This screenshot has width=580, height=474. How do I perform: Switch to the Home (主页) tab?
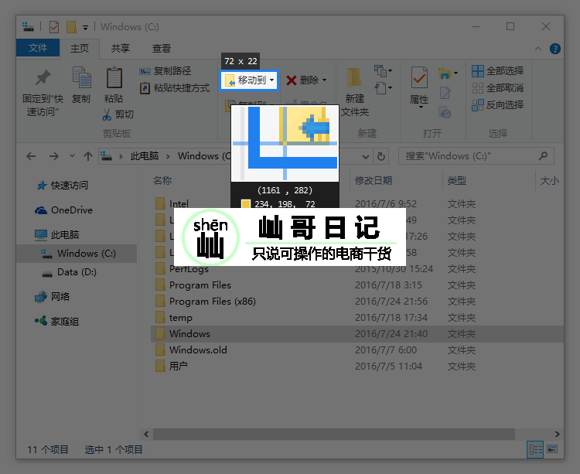(80, 49)
